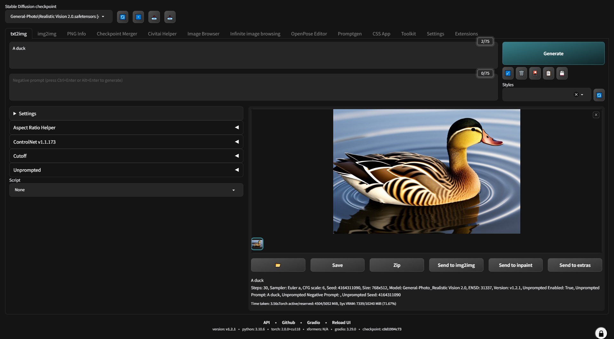Switch to the img2img tab
Image resolution: width=614 pixels, height=339 pixels.
[x=47, y=34]
